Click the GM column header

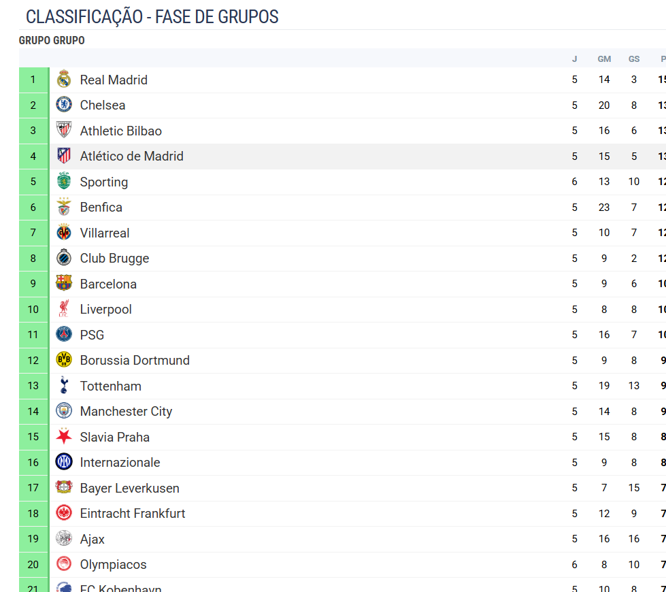coord(604,59)
